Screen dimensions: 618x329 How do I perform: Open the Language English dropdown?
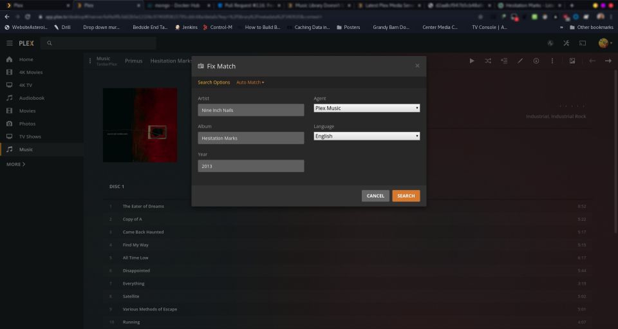366,136
